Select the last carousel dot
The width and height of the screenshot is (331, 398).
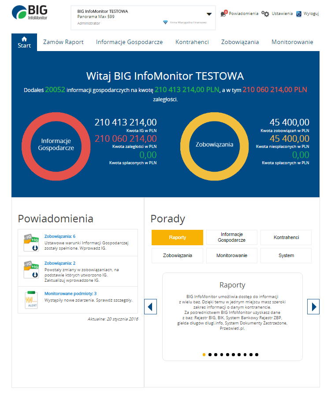click(257, 354)
